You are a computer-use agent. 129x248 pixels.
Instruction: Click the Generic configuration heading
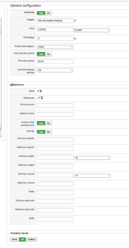click(x=25, y=6)
